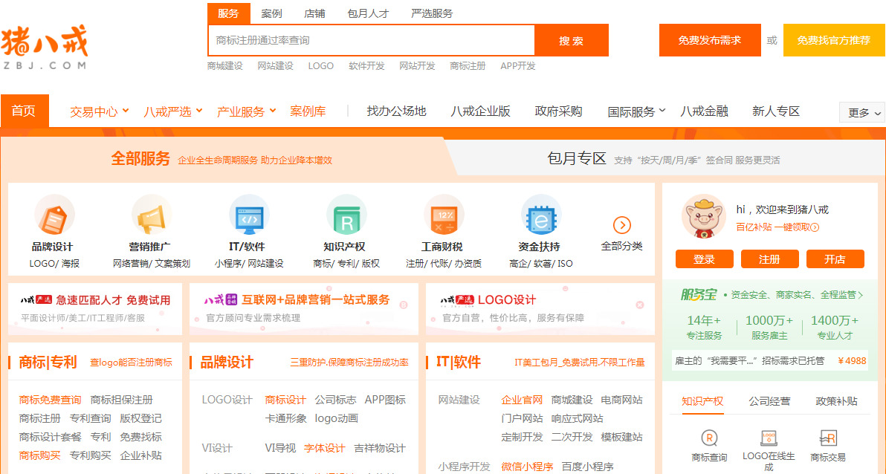Image resolution: width=886 pixels, height=474 pixels.
Task: Select the 店铺 search tab
Action: pyautogui.click(x=314, y=13)
